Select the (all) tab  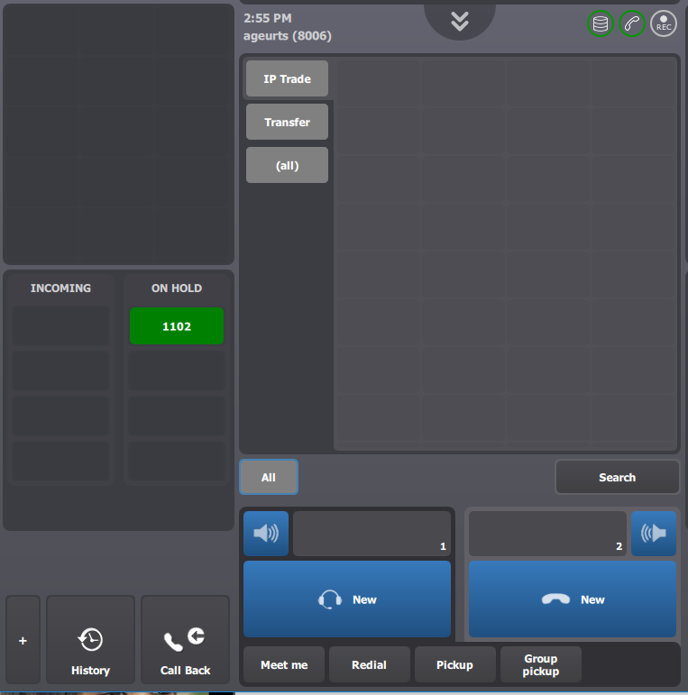click(287, 166)
